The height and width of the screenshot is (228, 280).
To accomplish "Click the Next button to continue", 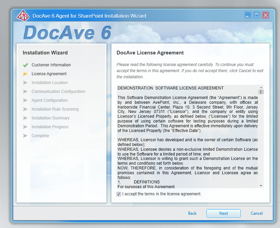I will pyautogui.click(x=223, y=213).
